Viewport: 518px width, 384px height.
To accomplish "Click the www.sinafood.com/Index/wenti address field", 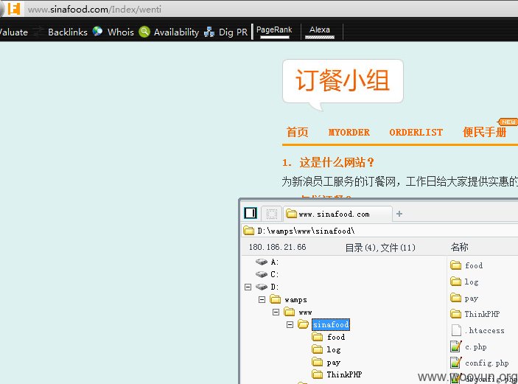I will 94,10.
